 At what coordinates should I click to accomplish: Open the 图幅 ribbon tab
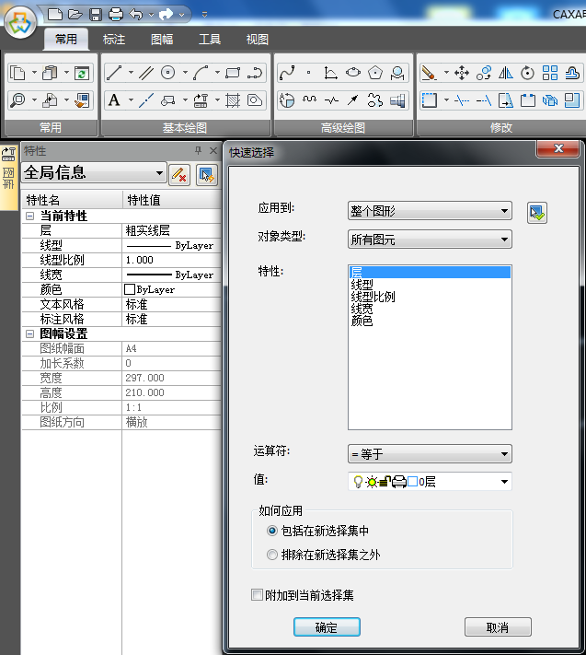(x=162, y=40)
